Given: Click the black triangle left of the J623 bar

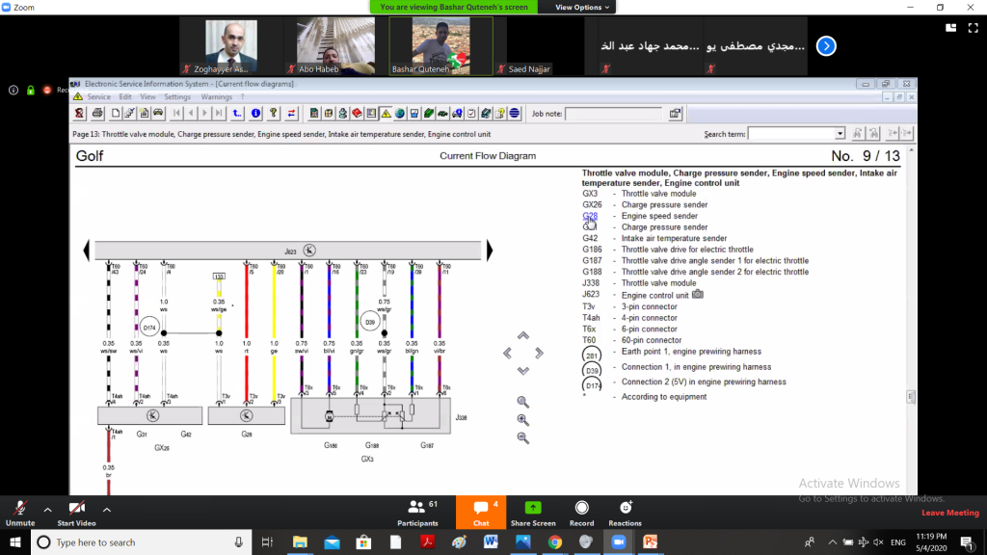Looking at the screenshot, I should 87,251.
